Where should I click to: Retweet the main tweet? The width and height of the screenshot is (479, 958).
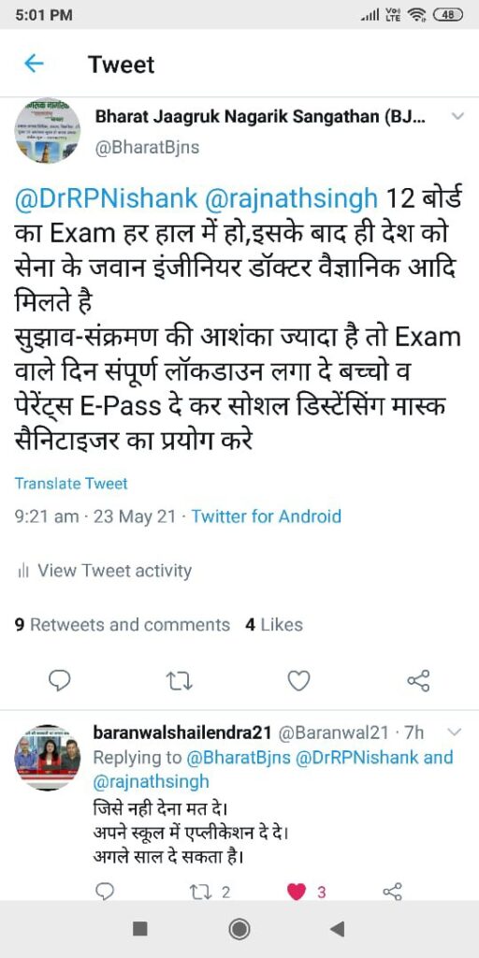180,680
